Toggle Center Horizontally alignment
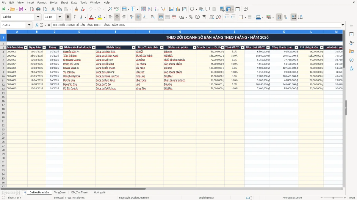The height and width of the screenshot is (200, 357). click(x=117, y=17)
